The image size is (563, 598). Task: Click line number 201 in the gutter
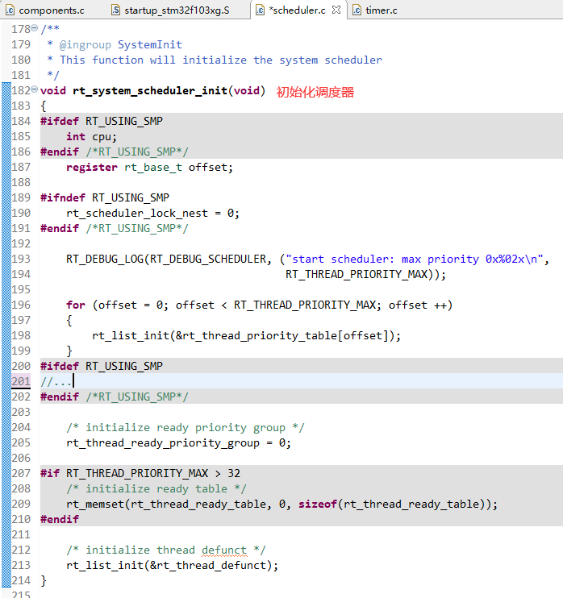point(21,381)
